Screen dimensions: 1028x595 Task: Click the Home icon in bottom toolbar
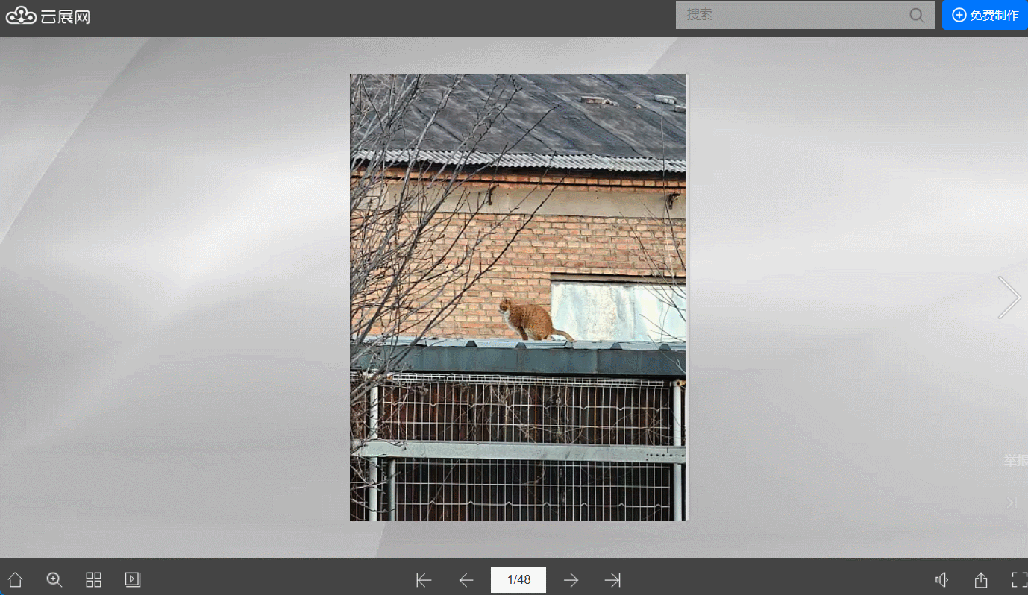(x=15, y=580)
